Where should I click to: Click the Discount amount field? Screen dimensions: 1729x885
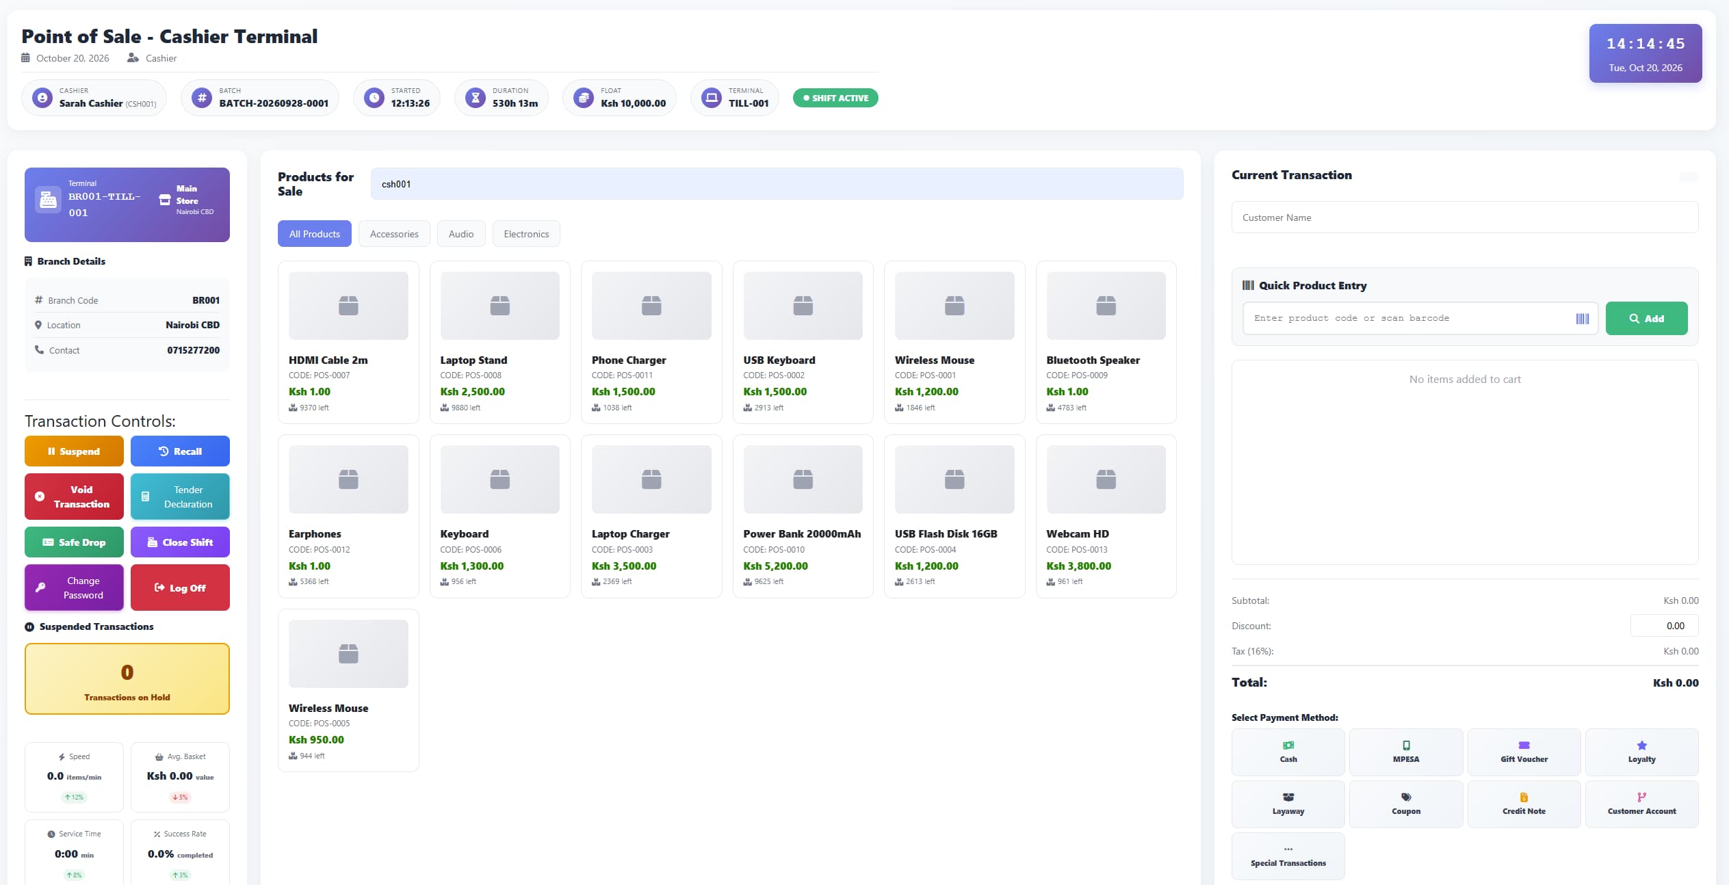[1664, 626]
